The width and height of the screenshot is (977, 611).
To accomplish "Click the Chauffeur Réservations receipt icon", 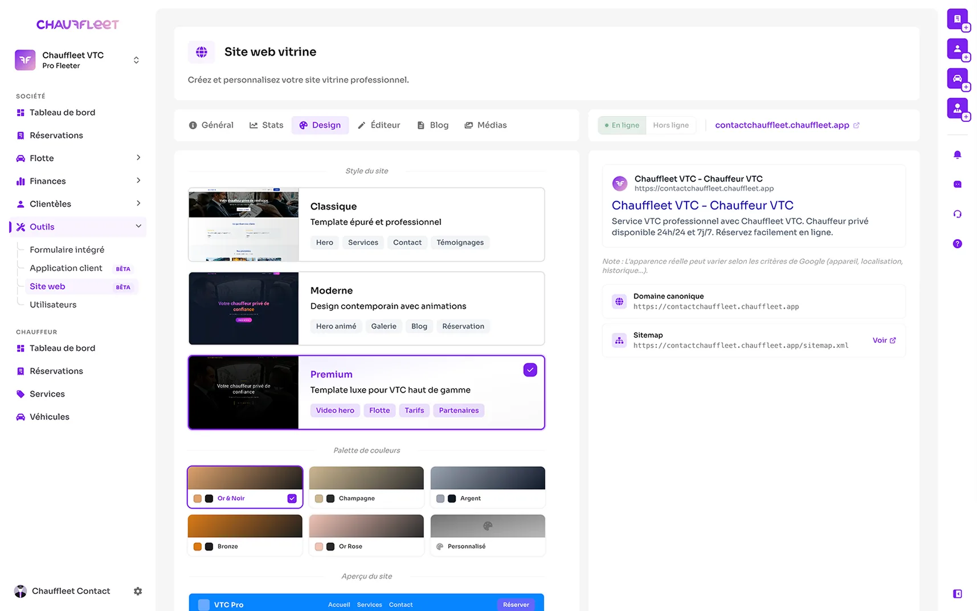I will click(21, 371).
